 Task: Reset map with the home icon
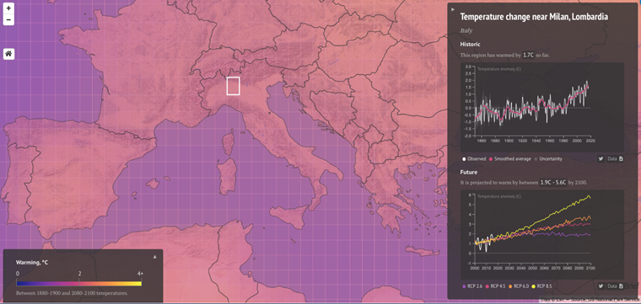[x=9, y=54]
